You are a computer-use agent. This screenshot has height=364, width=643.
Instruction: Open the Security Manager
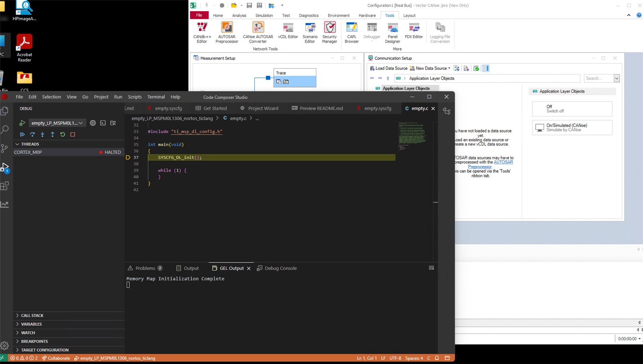330,33
